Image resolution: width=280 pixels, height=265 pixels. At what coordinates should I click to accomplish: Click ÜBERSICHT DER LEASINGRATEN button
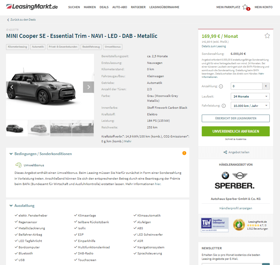236,118
